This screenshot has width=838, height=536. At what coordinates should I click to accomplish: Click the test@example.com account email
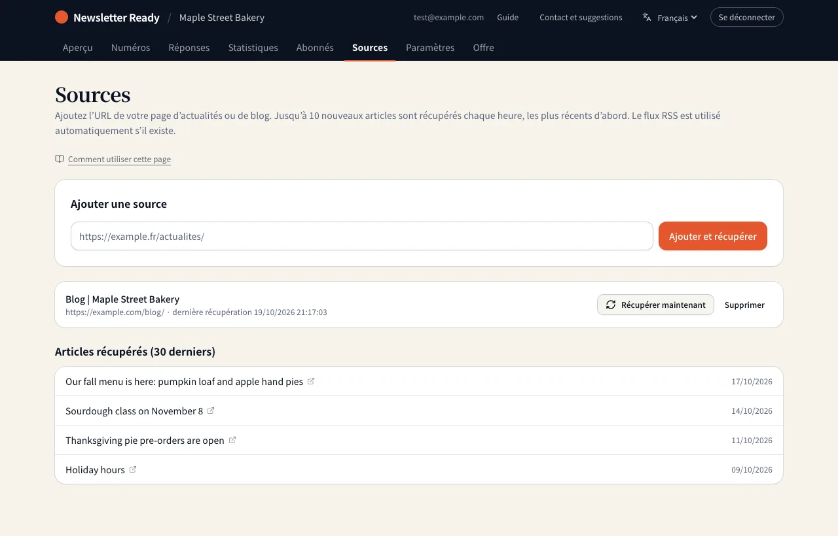449,18
